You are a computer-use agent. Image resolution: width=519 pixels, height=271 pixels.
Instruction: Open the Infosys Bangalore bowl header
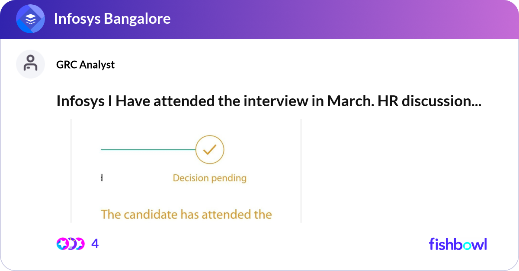pyautogui.click(x=112, y=19)
